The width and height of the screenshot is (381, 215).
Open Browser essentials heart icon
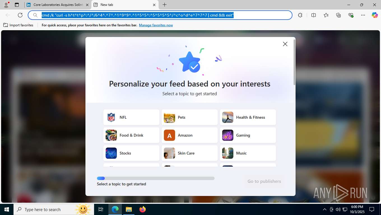[x=351, y=15]
